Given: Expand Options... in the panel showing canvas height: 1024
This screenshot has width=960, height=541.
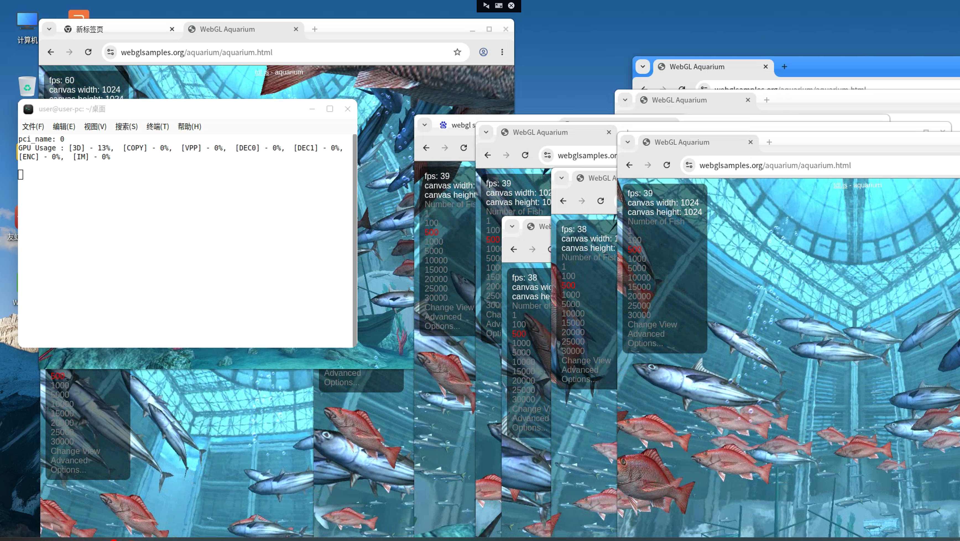Looking at the screenshot, I should point(645,343).
